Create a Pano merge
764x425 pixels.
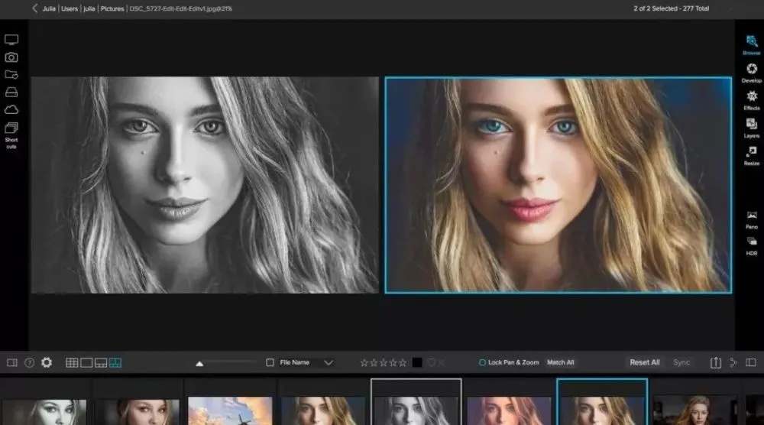pyautogui.click(x=751, y=219)
